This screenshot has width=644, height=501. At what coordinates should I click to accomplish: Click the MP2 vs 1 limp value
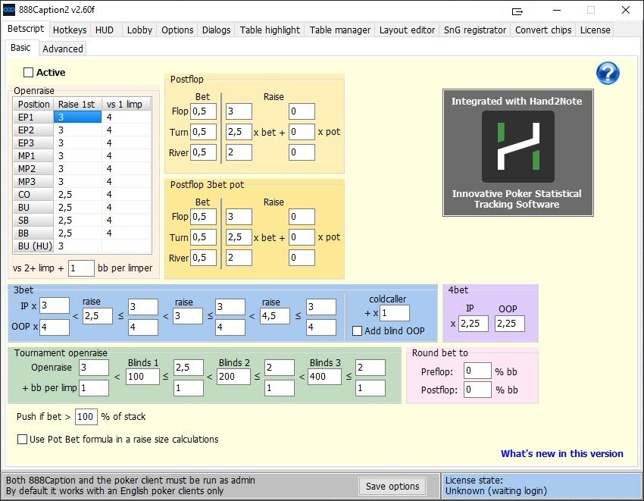(127, 168)
